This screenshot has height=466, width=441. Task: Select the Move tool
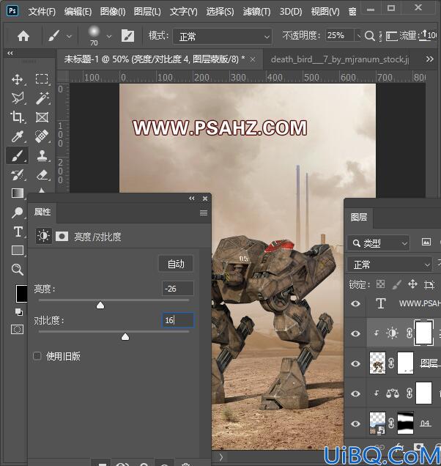pos(18,79)
